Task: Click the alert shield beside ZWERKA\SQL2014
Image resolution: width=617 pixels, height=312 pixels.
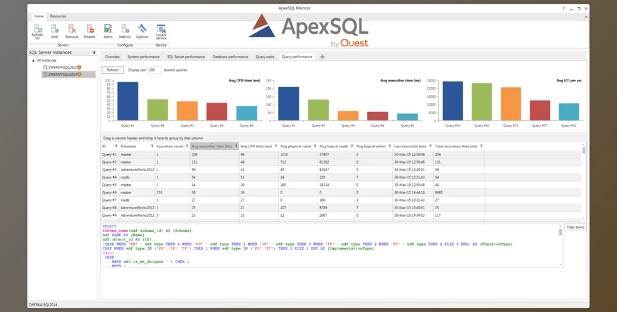Action: point(79,75)
